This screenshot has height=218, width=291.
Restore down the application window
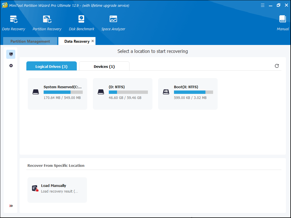279,5
